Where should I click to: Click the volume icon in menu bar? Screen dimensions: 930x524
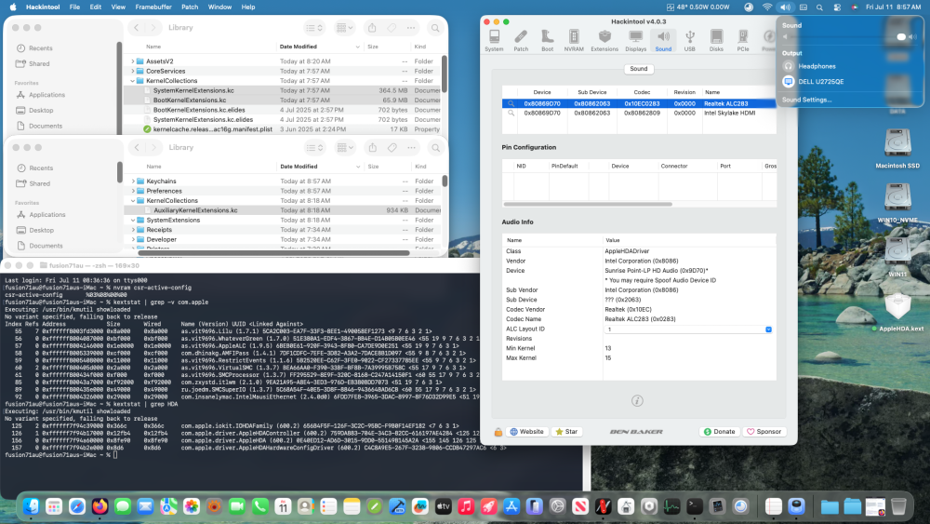click(785, 7)
